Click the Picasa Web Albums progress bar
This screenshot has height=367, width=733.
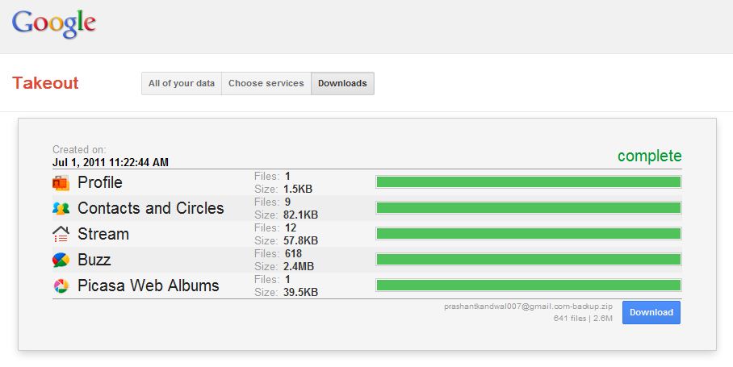529,286
